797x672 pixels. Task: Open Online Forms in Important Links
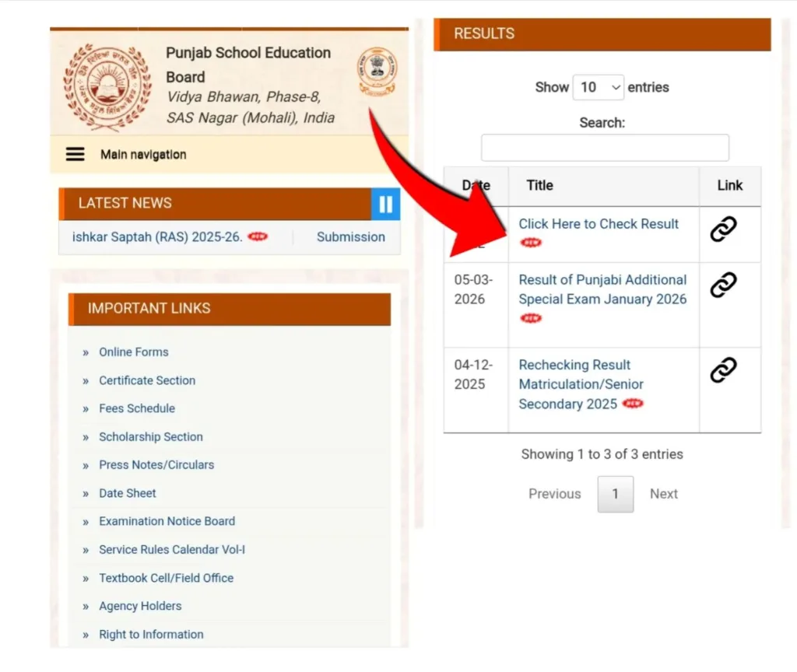point(133,352)
